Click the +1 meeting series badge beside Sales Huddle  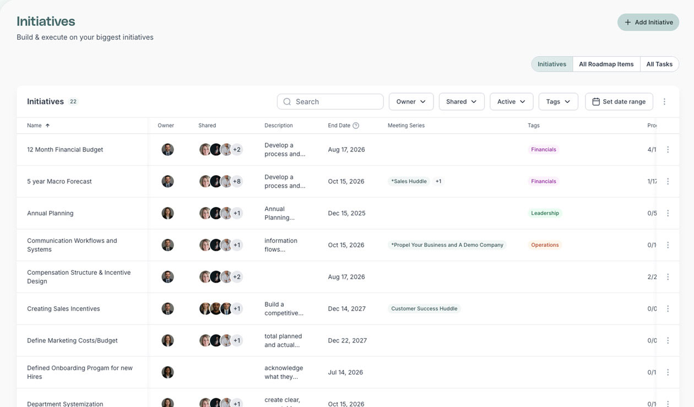pos(438,181)
